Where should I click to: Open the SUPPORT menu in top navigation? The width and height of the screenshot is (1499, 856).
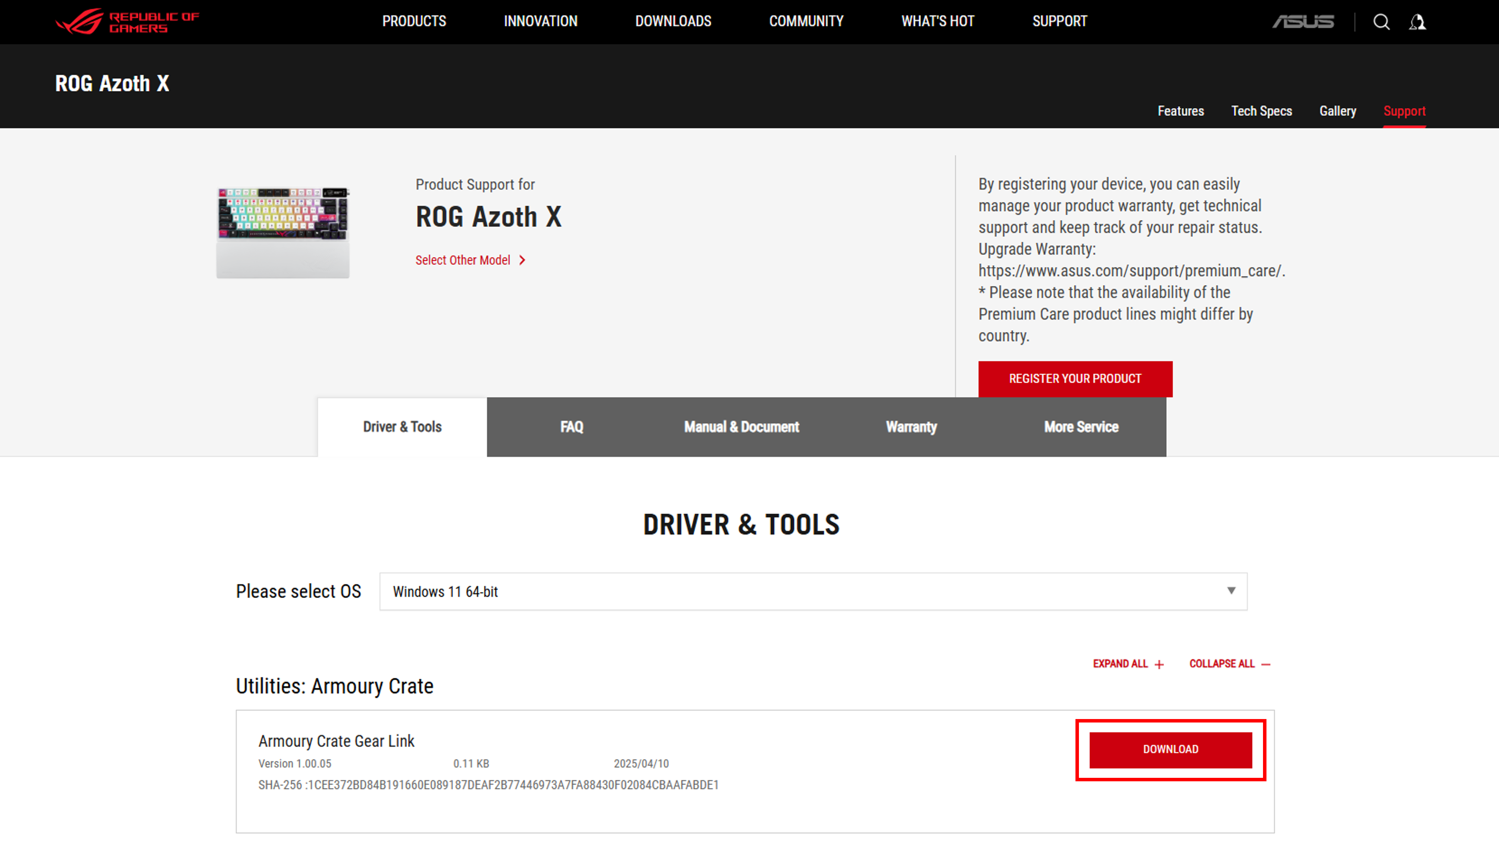coord(1060,21)
